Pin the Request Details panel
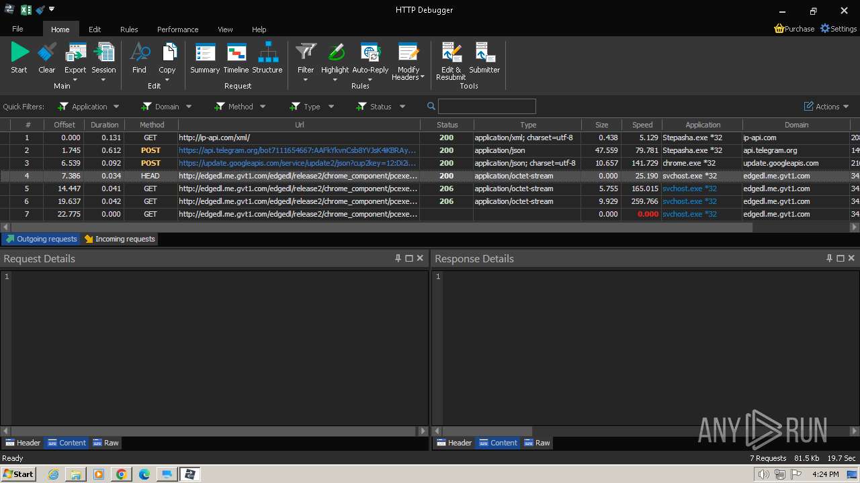Screen dimensions: 860x483 pos(398,258)
